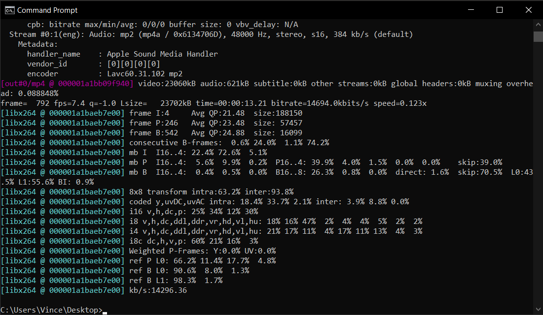Close the Command Prompt window
This screenshot has height=315, width=543.
pos(529,10)
